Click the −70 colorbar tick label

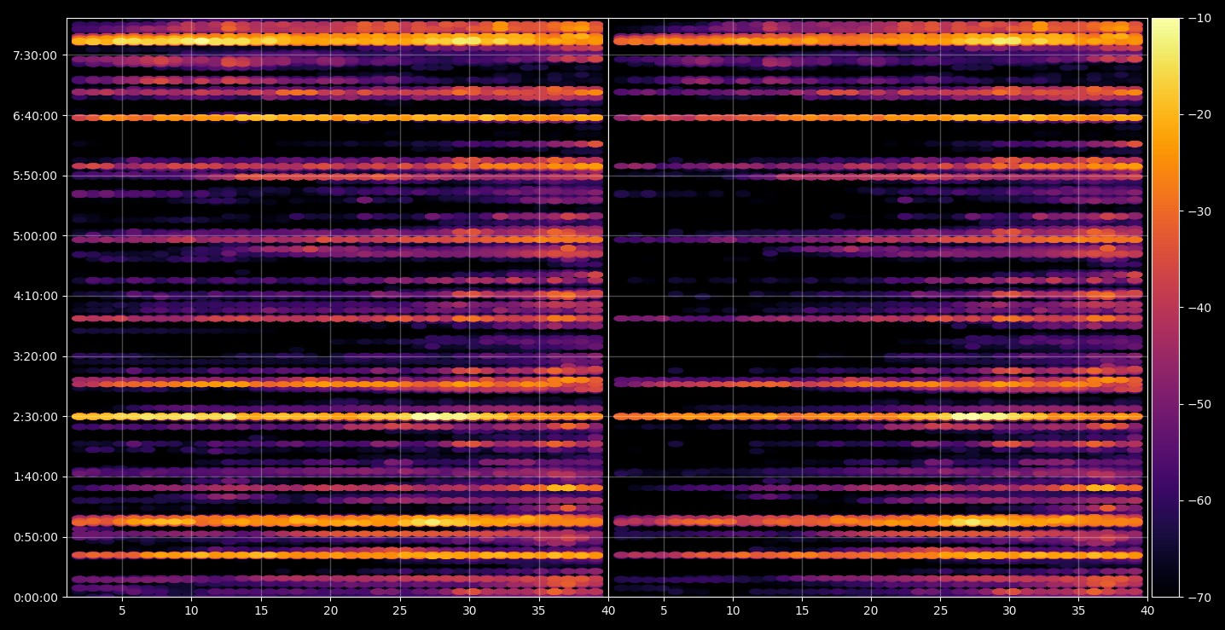(1199, 598)
